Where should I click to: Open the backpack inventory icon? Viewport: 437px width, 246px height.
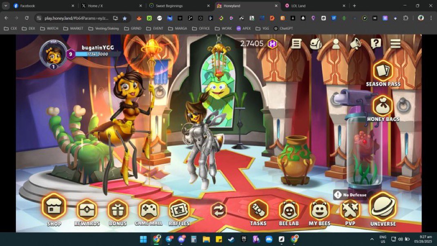[x=316, y=44]
